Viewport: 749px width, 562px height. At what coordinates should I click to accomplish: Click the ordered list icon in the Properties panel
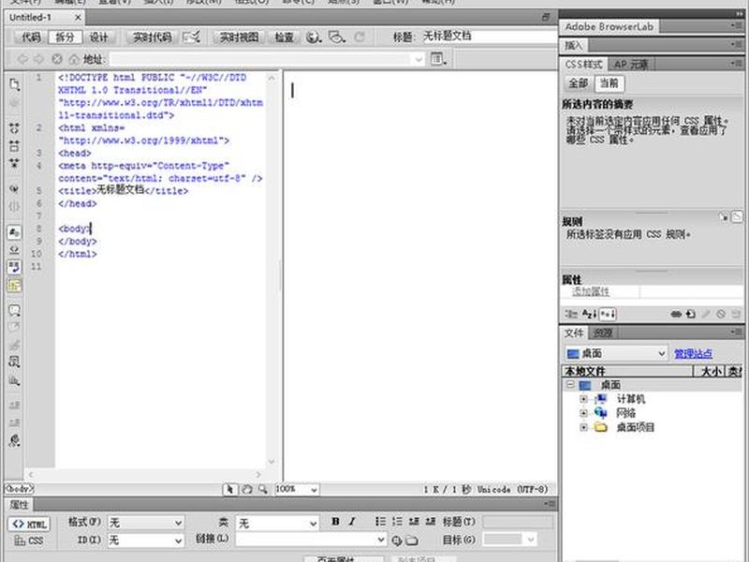pyautogui.click(x=397, y=522)
